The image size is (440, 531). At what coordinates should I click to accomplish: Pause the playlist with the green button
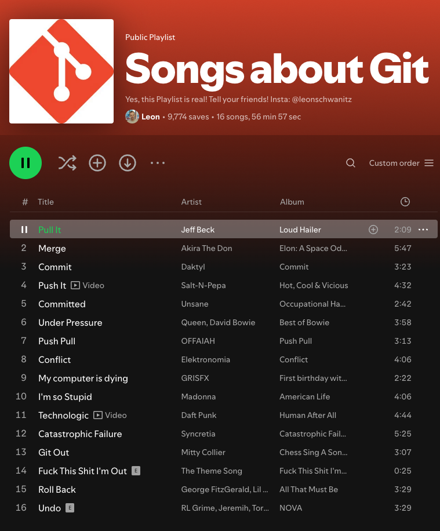26,163
